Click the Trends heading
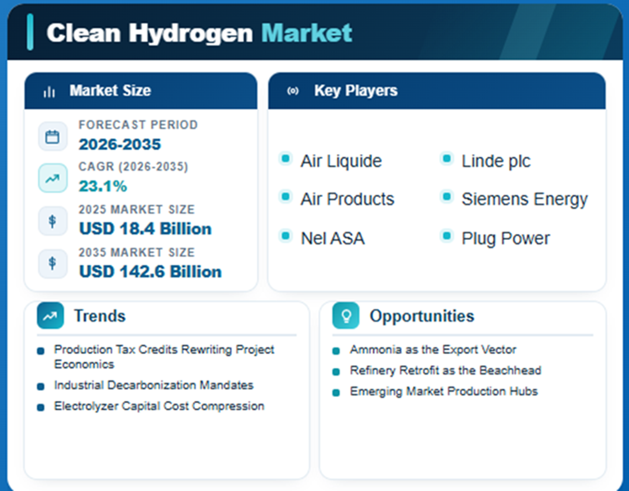Viewport: 629px width, 491px height. pos(100,316)
